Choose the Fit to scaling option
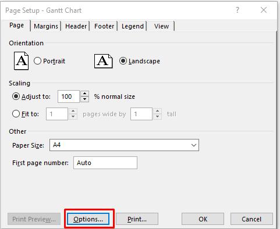Viewport: 280px width, 229px height. pyautogui.click(x=16, y=114)
